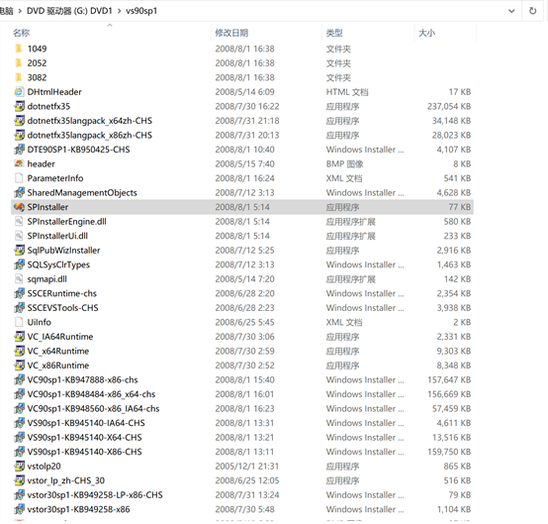
Task: Select the SharedManagementObjects installer icon
Action: point(19,192)
